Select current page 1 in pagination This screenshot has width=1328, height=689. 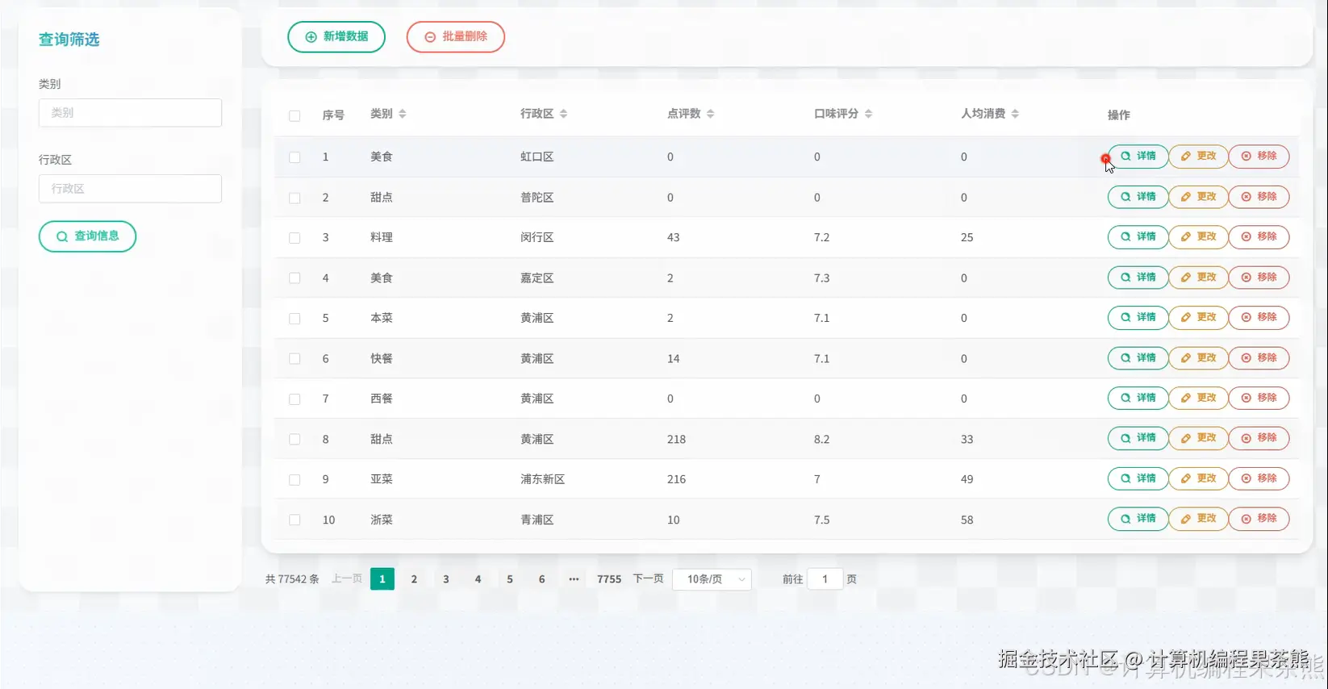click(382, 579)
